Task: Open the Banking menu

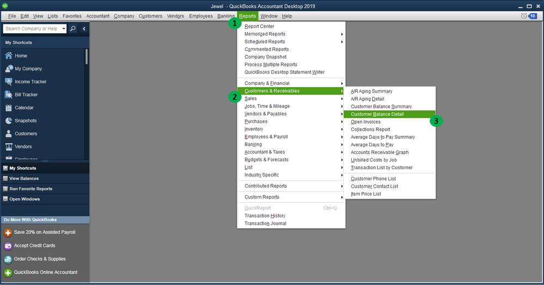Action: click(226, 16)
